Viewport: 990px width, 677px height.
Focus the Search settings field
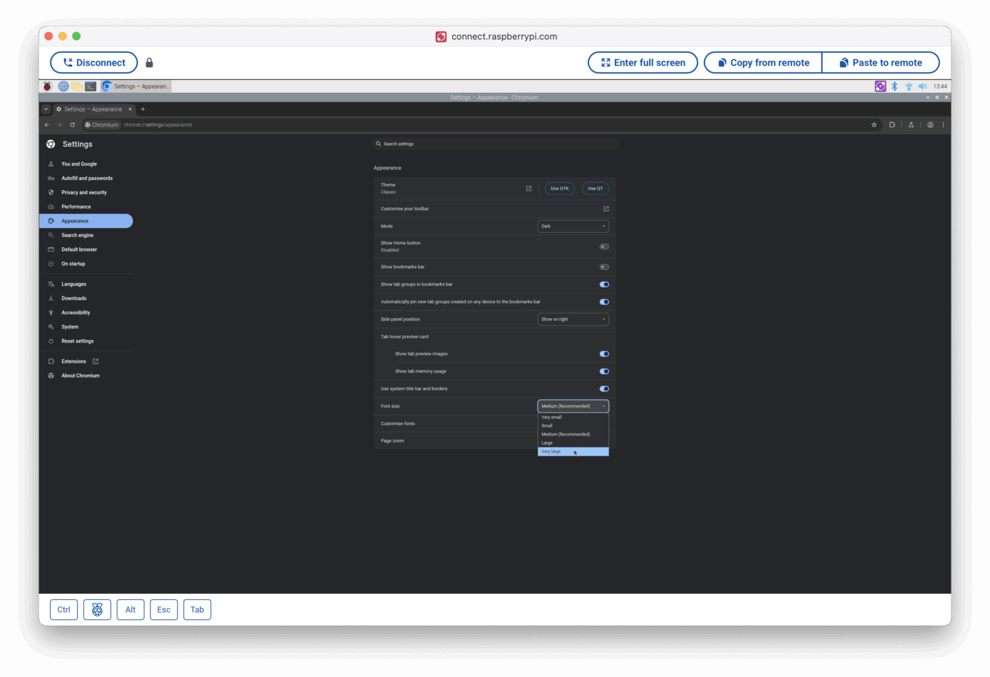495,144
